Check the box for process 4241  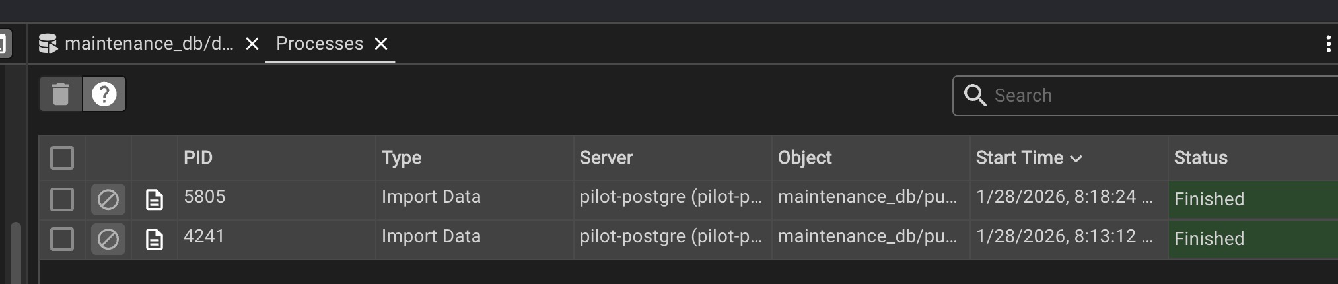pyautogui.click(x=62, y=239)
